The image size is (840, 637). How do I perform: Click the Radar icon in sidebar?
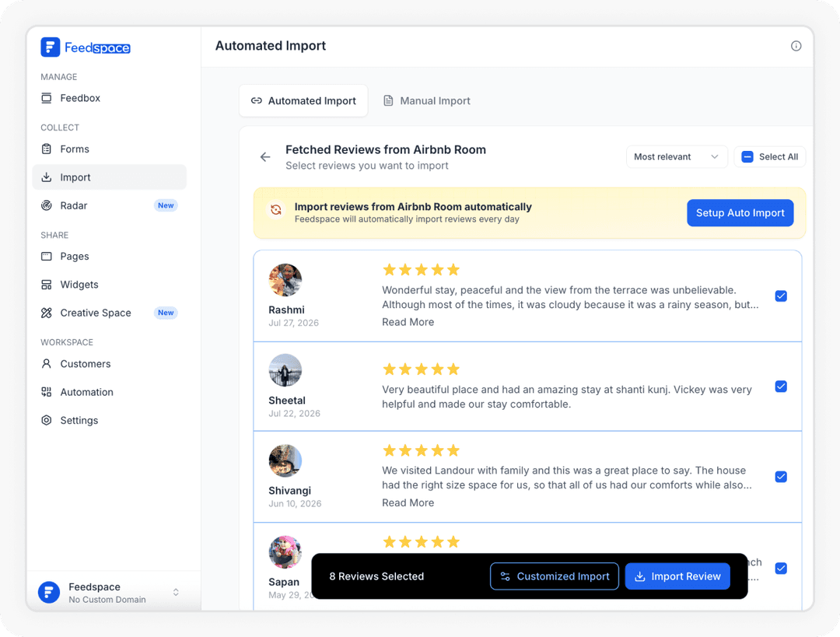(47, 206)
